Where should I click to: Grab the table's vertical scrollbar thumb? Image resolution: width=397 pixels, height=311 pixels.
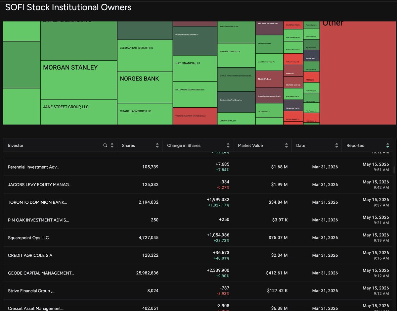pyautogui.click(x=394, y=170)
